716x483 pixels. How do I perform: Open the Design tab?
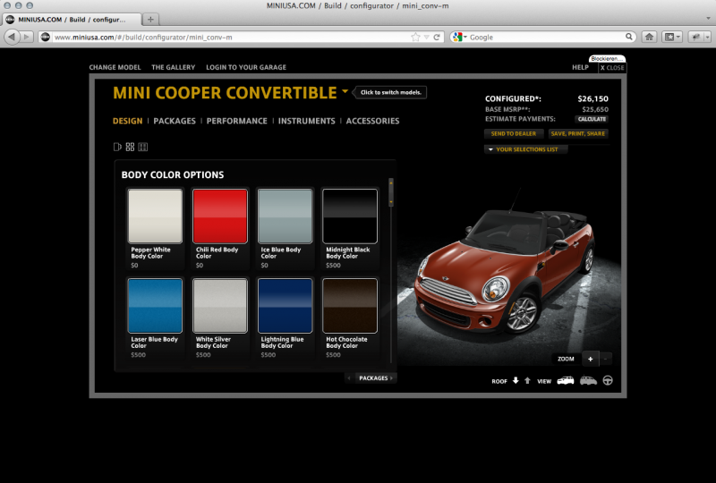coord(127,121)
